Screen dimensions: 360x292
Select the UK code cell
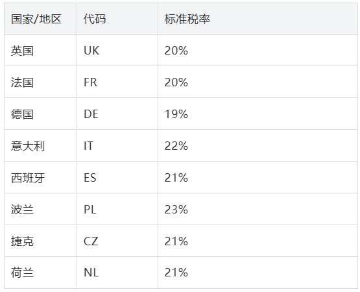pyautogui.click(x=117, y=51)
